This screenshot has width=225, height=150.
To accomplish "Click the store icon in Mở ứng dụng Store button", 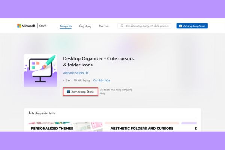I will 180,26.
